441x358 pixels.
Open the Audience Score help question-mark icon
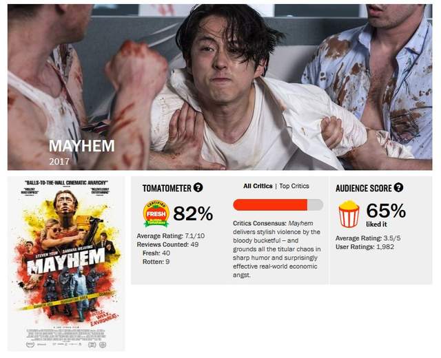point(398,187)
